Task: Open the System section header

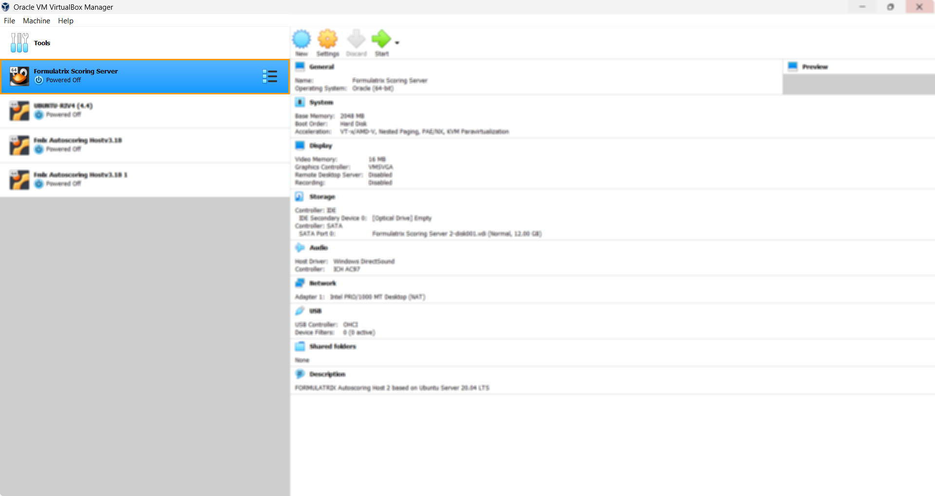Action: point(321,102)
